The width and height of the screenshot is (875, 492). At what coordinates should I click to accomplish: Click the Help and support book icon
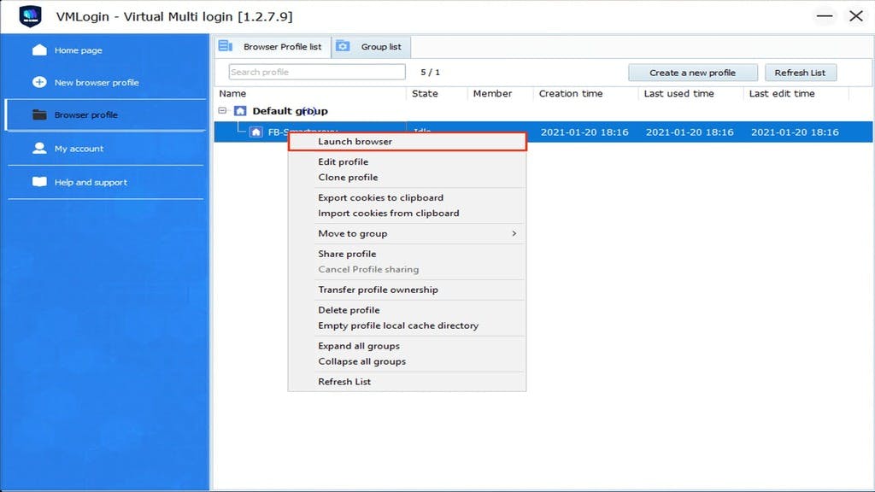[x=39, y=182]
